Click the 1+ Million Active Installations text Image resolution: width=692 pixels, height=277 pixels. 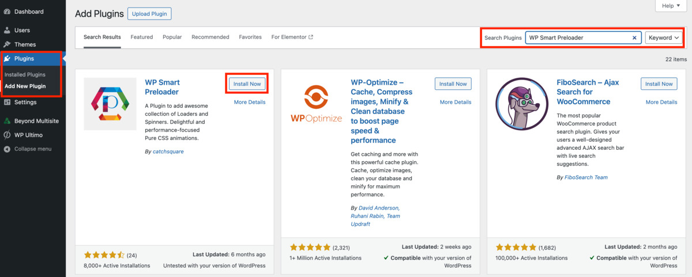[326, 258]
